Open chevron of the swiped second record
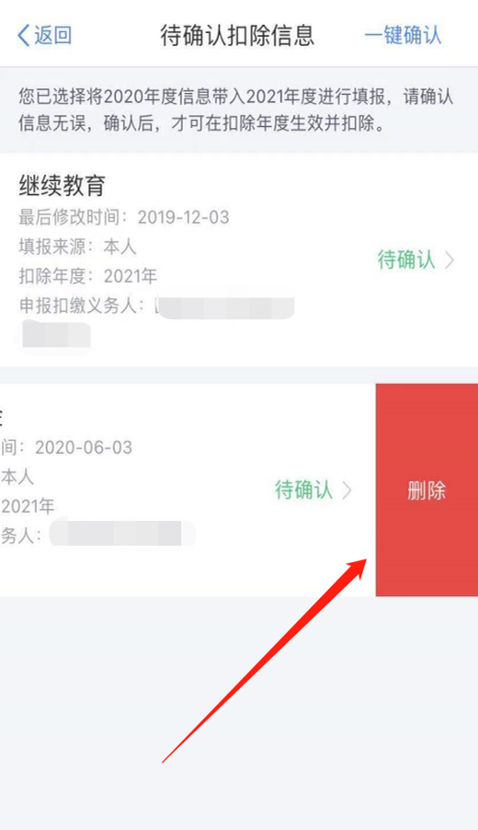This screenshot has width=478, height=830. click(x=347, y=490)
